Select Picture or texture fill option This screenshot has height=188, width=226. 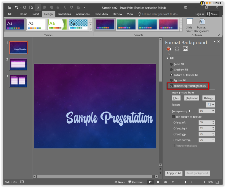click(184, 75)
